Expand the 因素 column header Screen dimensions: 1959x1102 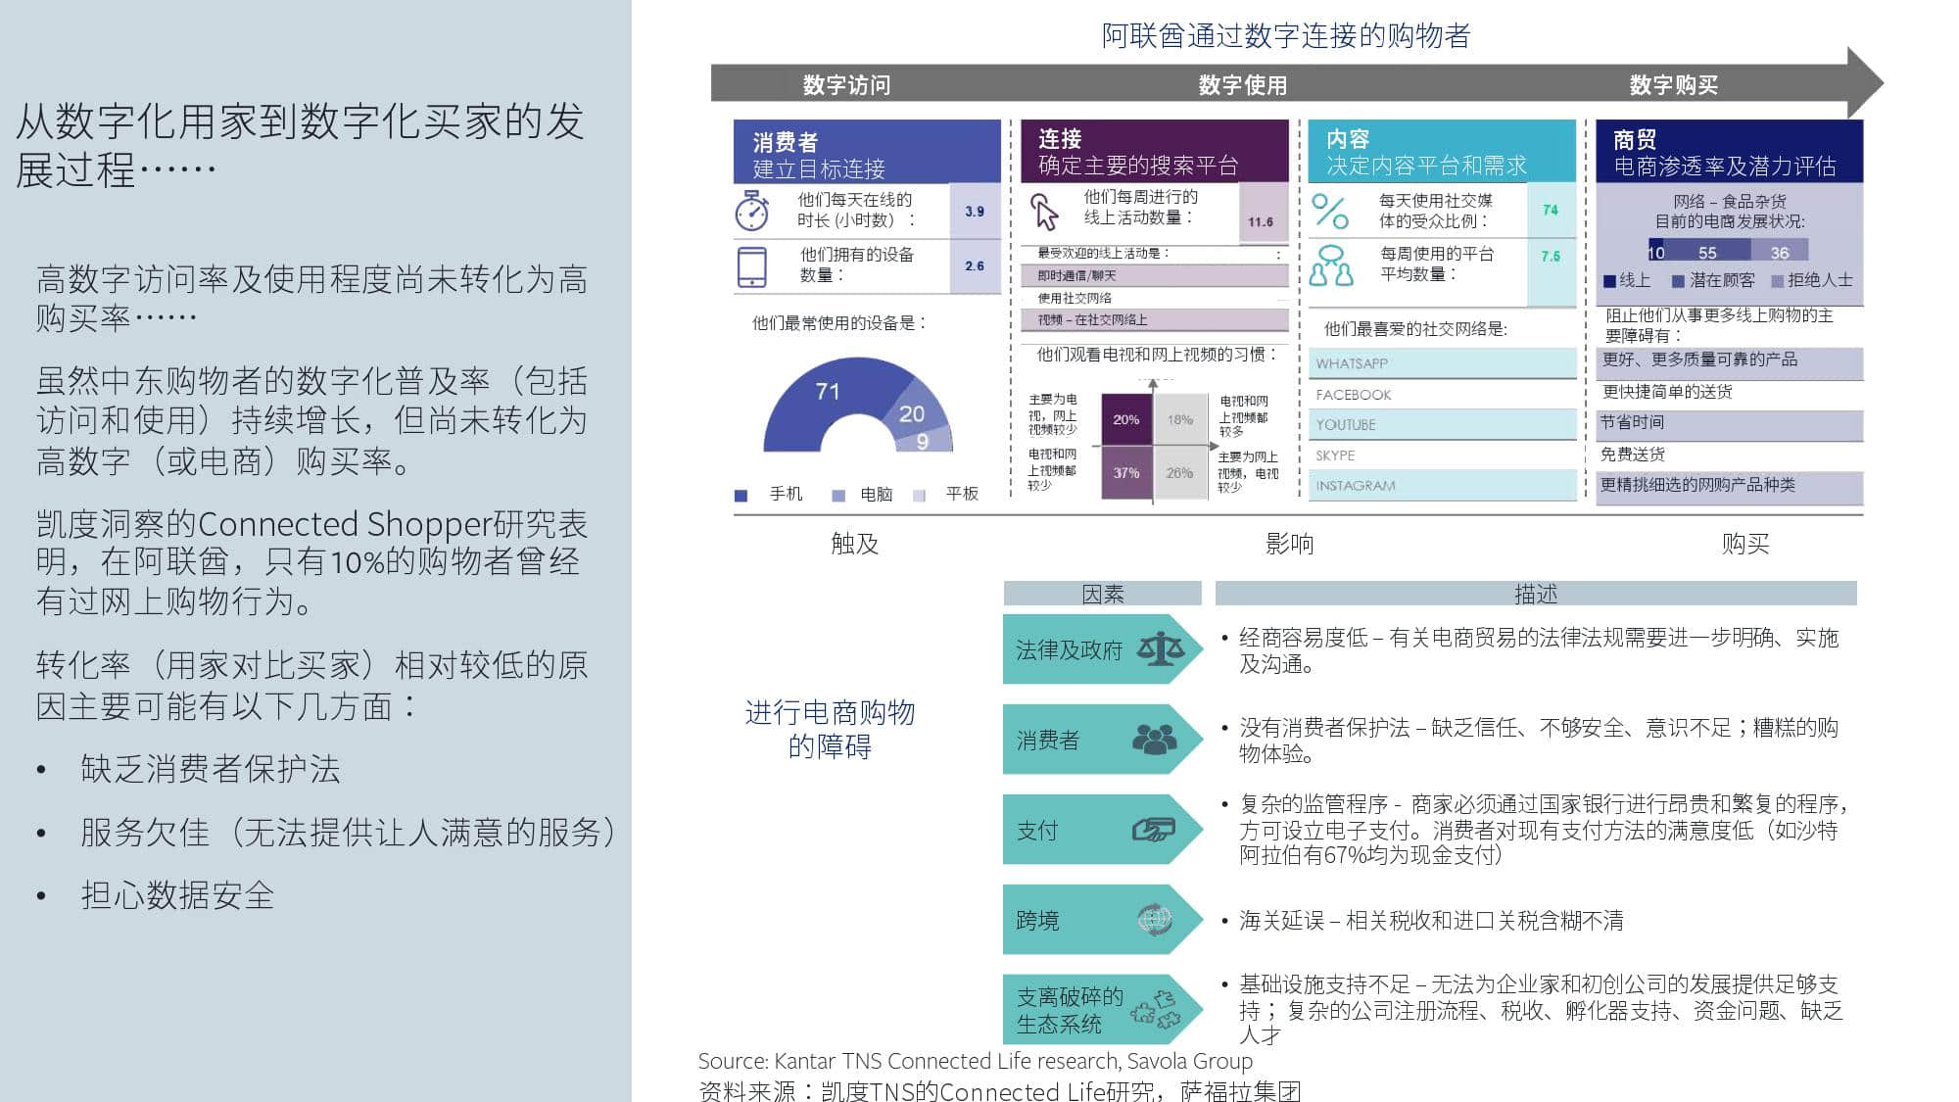click(1102, 593)
